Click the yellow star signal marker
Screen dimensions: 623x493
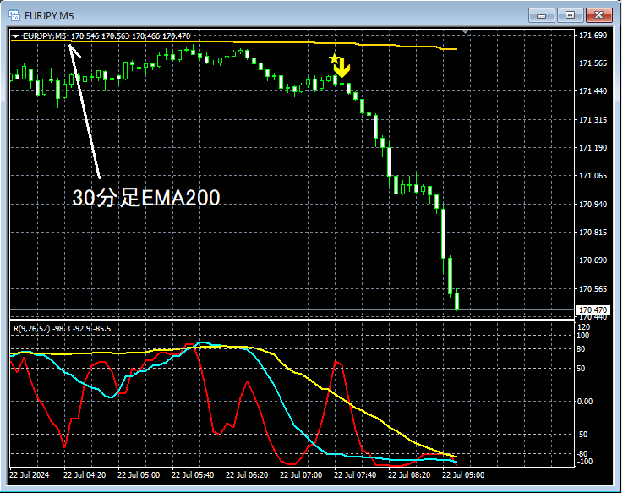coord(334,59)
